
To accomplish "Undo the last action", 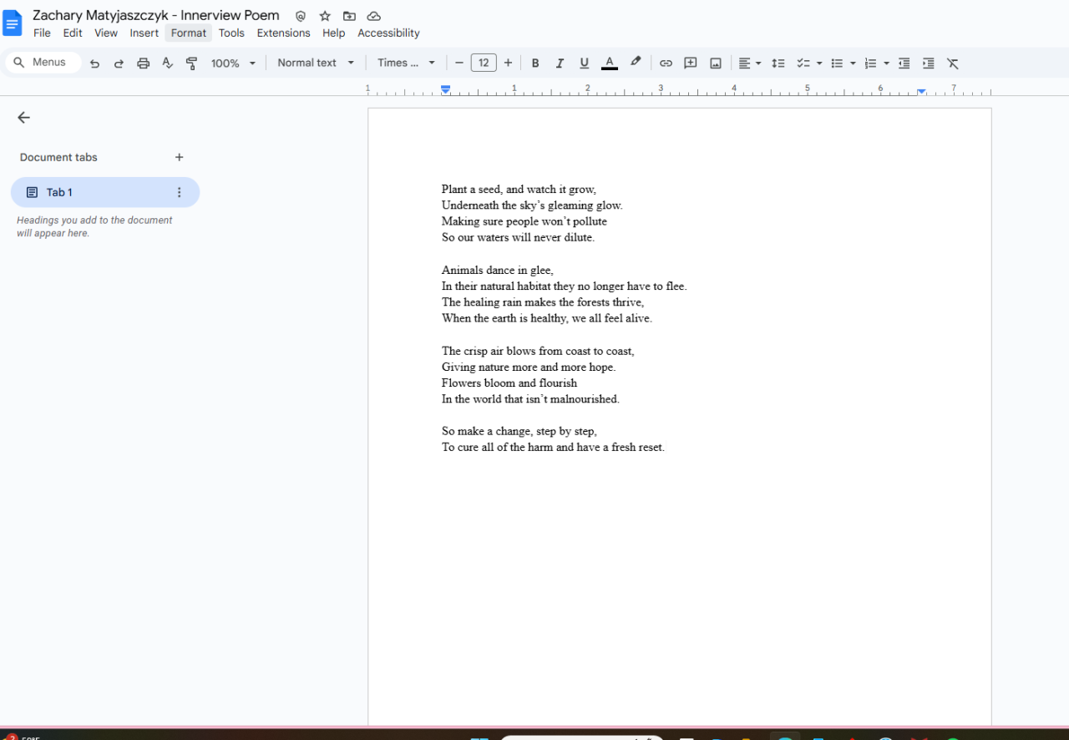I will pyautogui.click(x=94, y=63).
